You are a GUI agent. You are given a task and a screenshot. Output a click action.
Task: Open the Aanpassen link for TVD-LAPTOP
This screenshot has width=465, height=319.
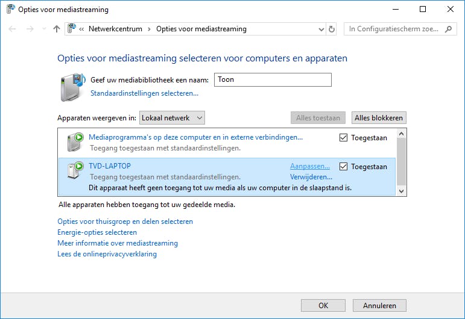click(x=310, y=166)
